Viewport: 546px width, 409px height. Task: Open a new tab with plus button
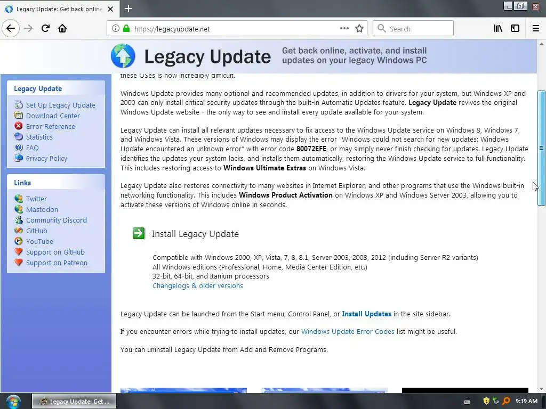pos(129,9)
